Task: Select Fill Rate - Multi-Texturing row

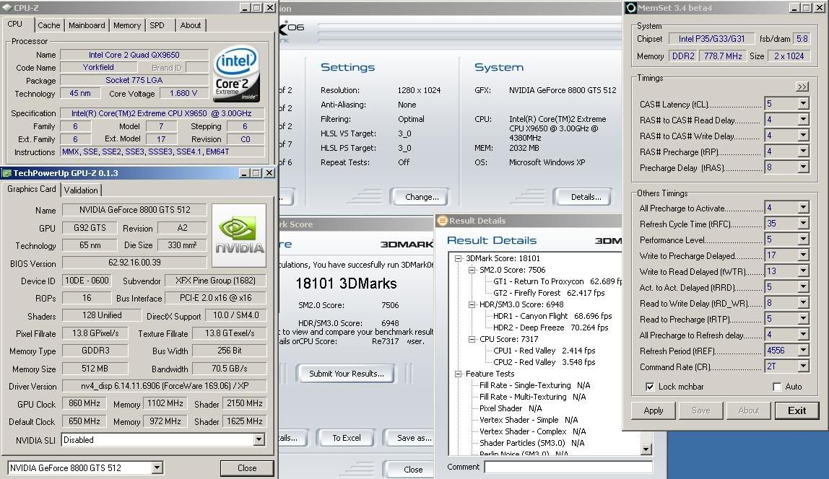Action: click(x=532, y=397)
